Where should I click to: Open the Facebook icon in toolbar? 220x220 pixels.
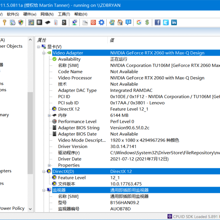(x=158, y=22)
